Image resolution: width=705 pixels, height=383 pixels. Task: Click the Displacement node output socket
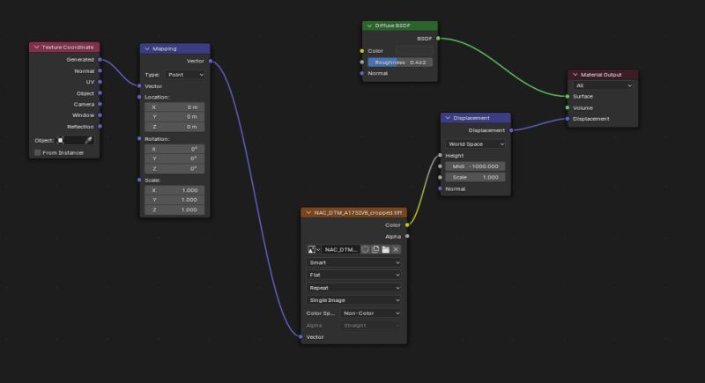511,130
